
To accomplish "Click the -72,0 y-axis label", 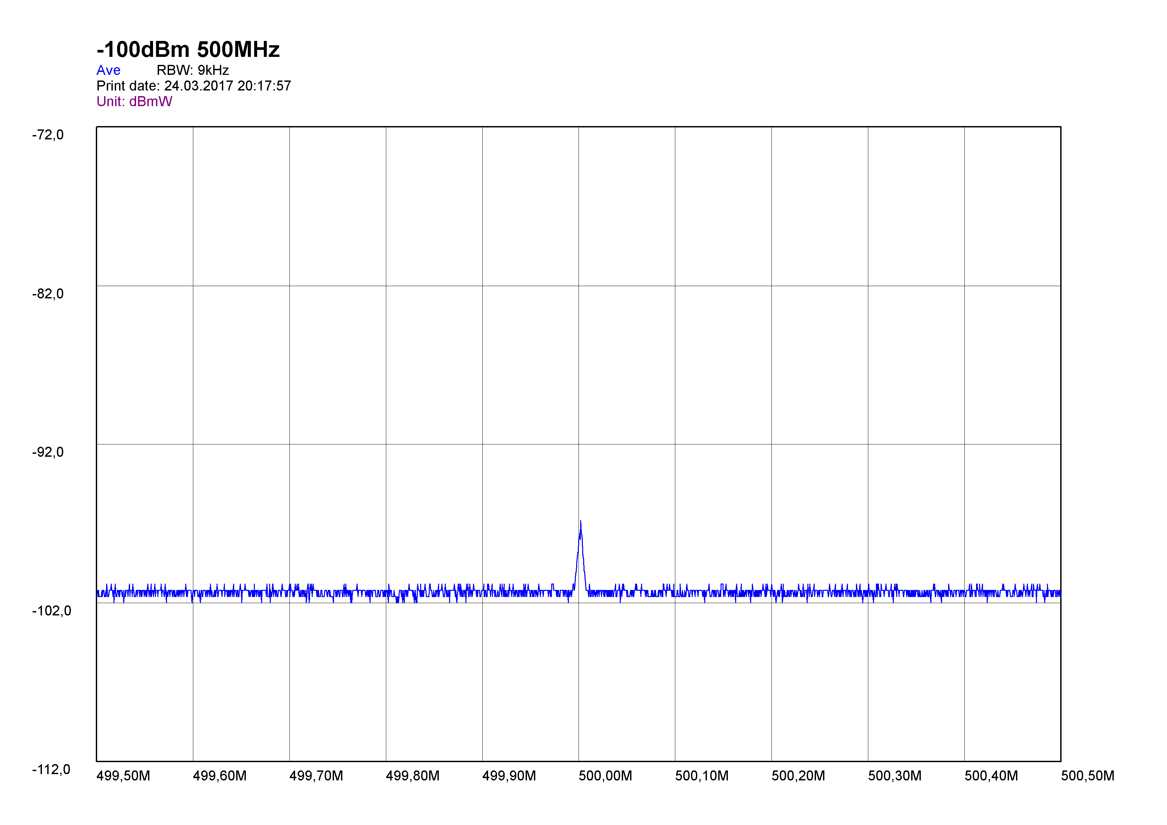I will pos(48,135).
